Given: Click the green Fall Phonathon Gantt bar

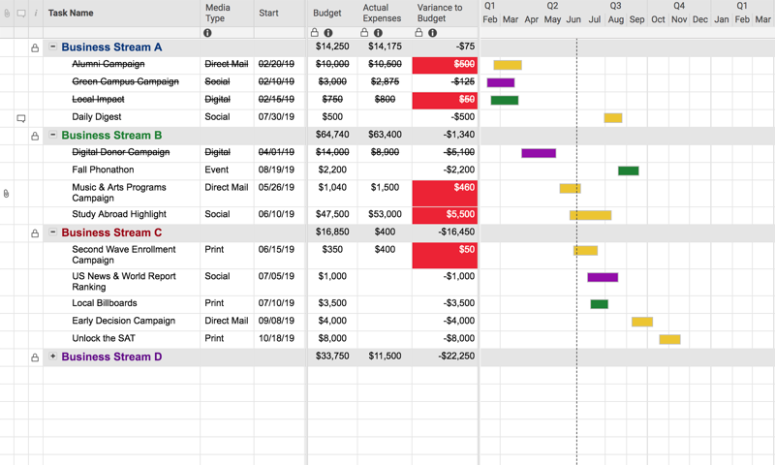Looking at the screenshot, I should (x=629, y=170).
